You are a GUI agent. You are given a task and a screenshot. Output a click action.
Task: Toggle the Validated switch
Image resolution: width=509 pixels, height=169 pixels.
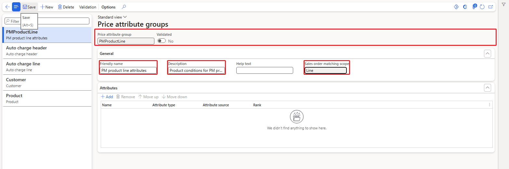pos(162,41)
